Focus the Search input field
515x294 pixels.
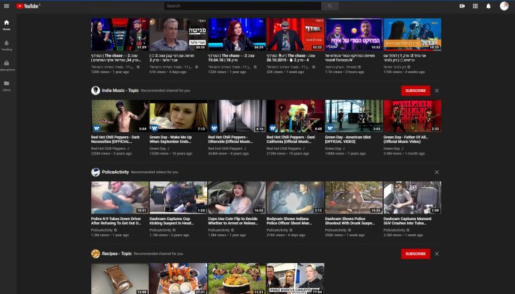(243, 6)
